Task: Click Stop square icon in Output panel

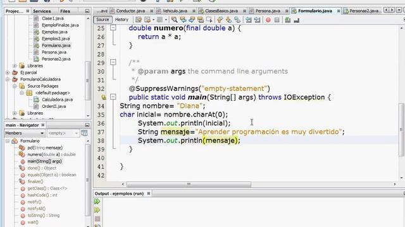Action: (97, 219)
